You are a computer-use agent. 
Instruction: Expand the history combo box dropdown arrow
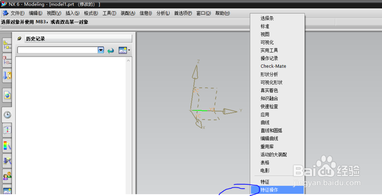[x=101, y=50]
